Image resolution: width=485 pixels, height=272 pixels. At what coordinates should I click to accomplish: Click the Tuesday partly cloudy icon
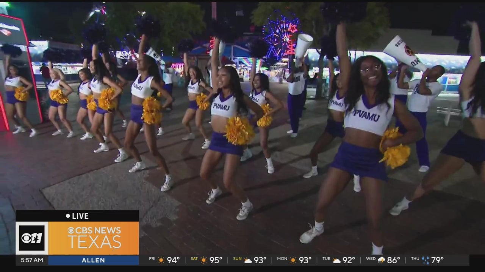click(x=336, y=260)
